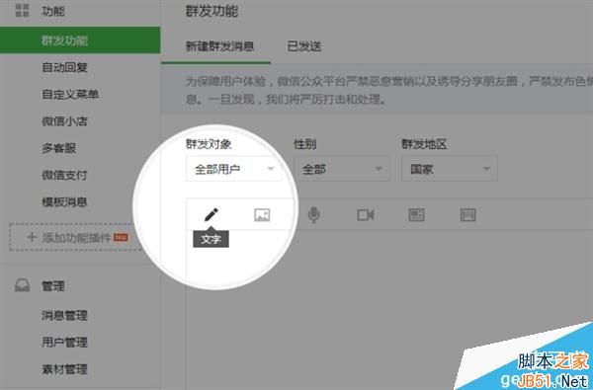Open 自动回复 in sidebar

click(x=64, y=67)
